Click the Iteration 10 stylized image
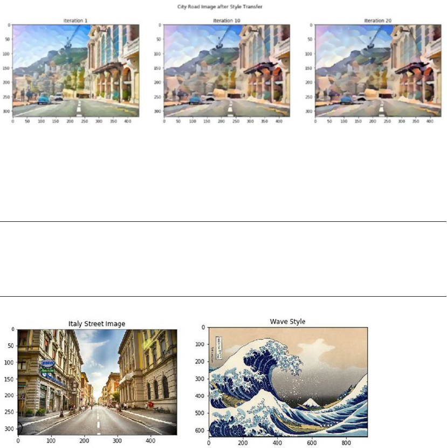This screenshot has height=448, width=447. 227,71
